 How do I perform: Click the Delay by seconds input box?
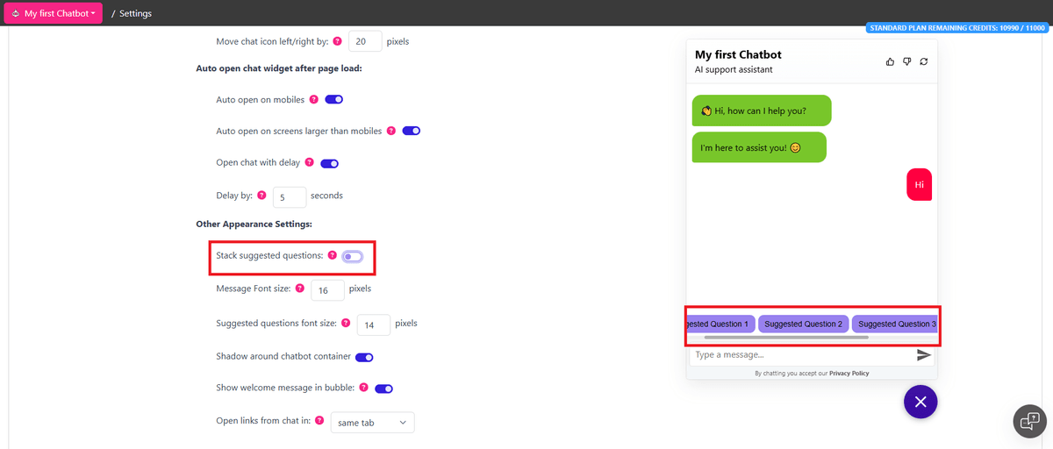290,196
